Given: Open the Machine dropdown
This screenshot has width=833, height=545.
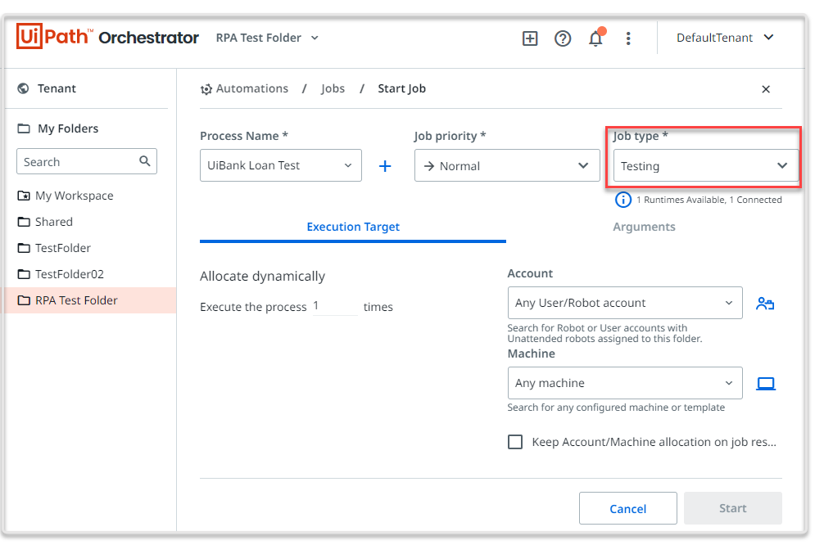Looking at the screenshot, I should (625, 383).
